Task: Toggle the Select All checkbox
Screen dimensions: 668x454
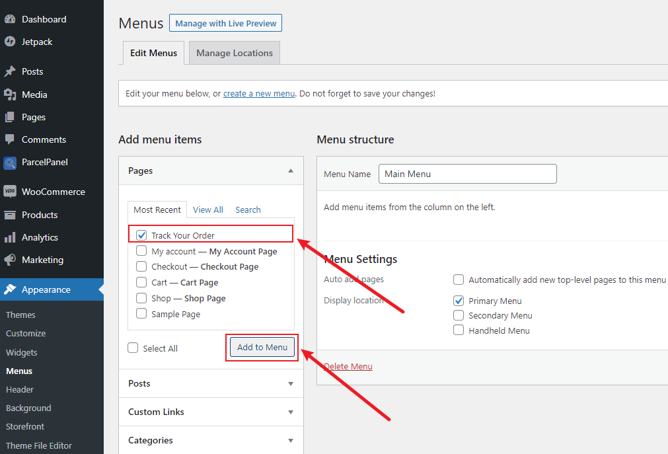Action: 133,348
